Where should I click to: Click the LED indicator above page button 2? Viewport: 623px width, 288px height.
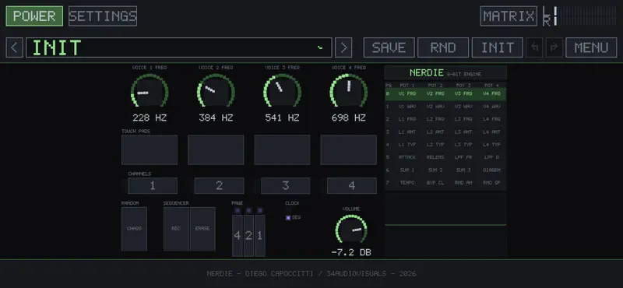248,210
